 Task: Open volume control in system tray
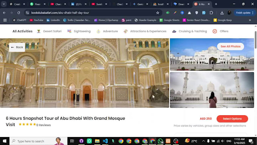[x=223, y=141]
